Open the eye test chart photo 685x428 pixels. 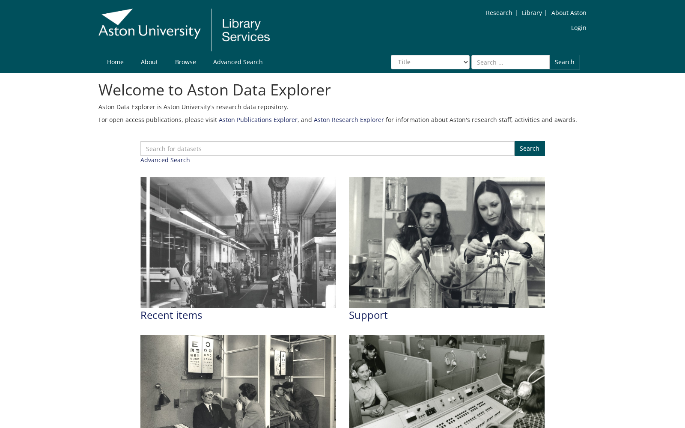click(x=238, y=381)
